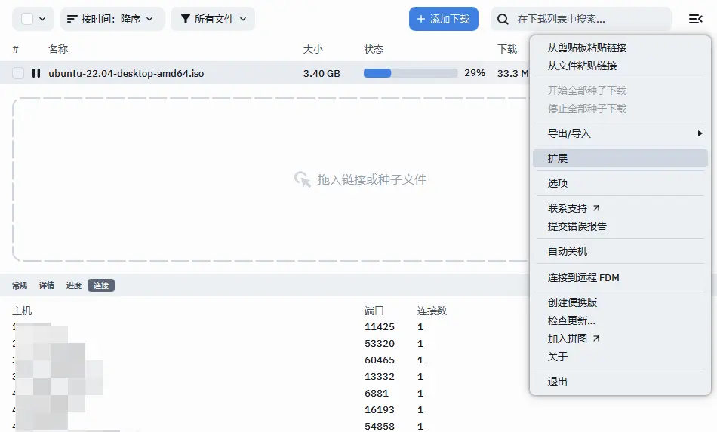Focus the 在下载列表中搜索 search field
The image size is (717, 432).
click(580, 19)
